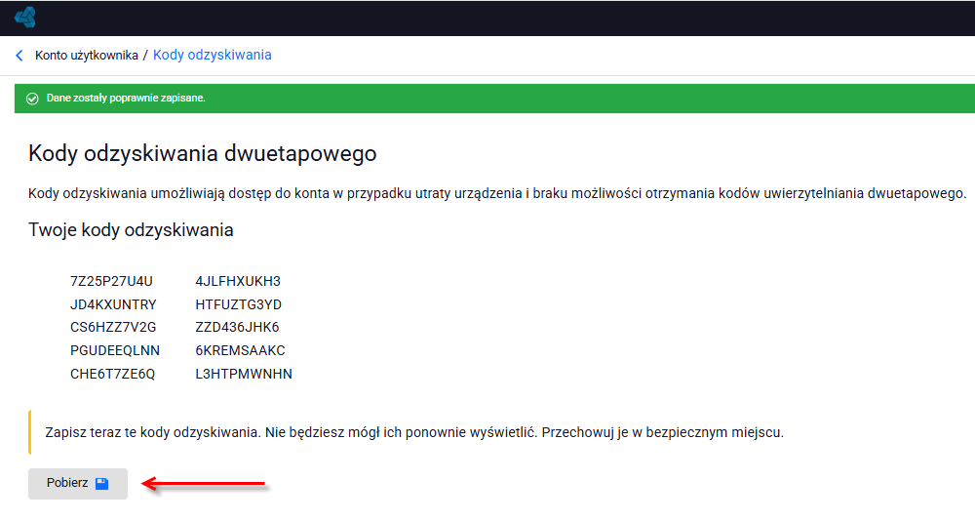Select recovery code L3HTPMWNHN
The width and height of the screenshot is (975, 521).
pyautogui.click(x=244, y=374)
